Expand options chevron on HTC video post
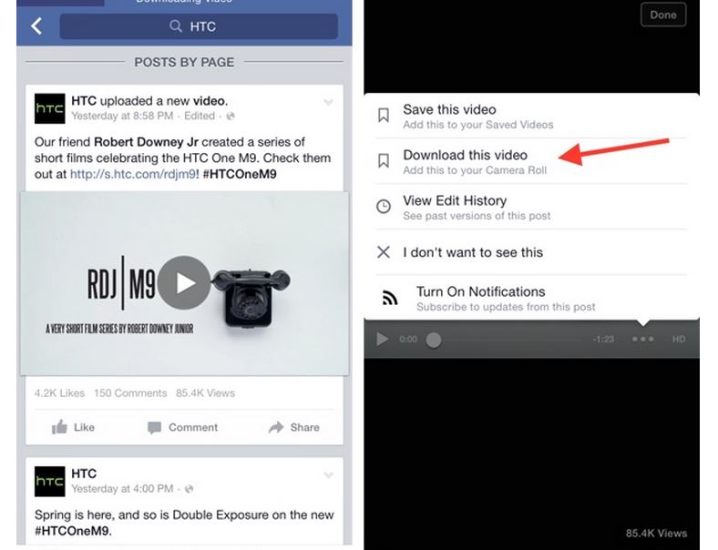 [x=328, y=102]
